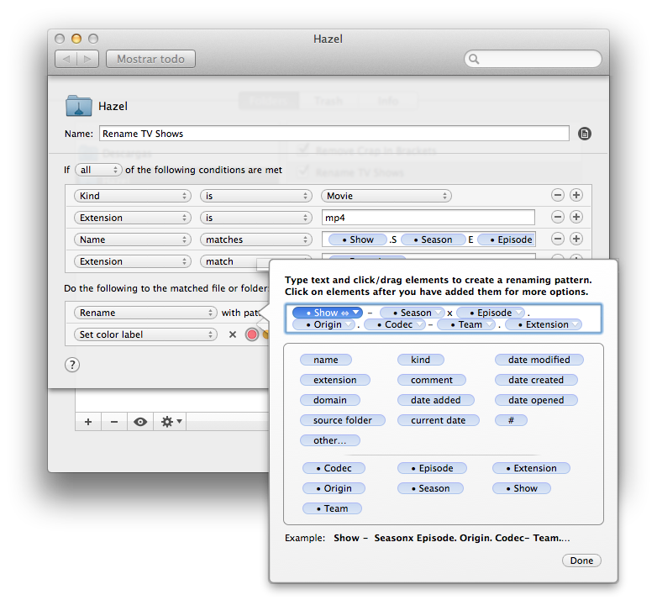Screen dimensions: 657x600
Task: Select the 'other...' token
Action: pos(329,440)
